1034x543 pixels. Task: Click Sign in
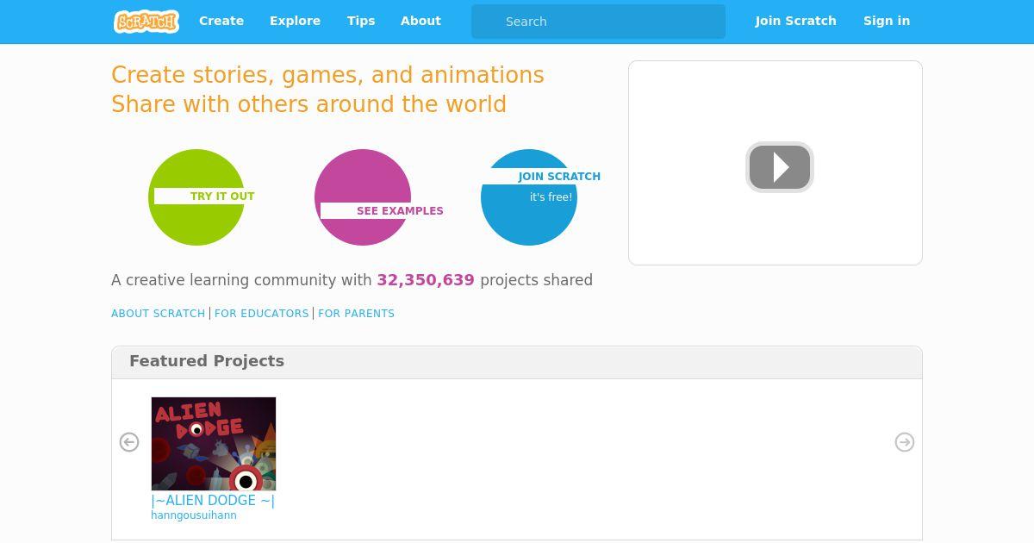click(887, 21)
